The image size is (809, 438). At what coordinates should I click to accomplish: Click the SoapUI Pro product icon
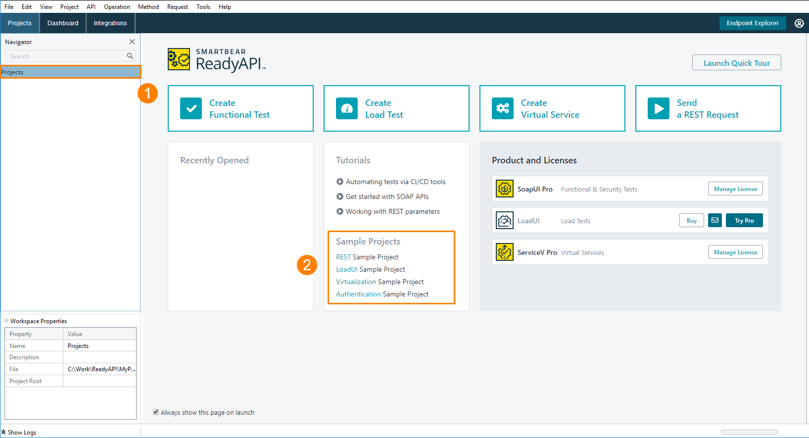[x=505, y=189]
